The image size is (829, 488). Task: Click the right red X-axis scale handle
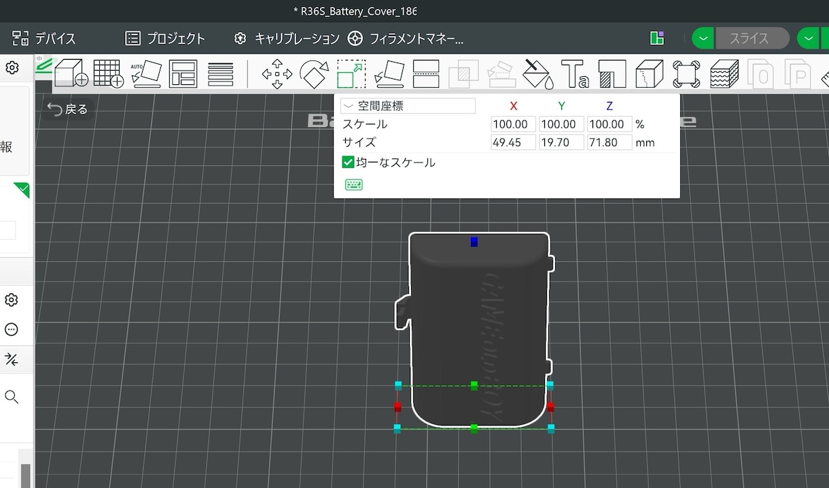550,407
